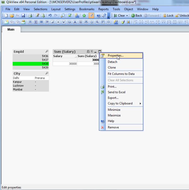189x190 pixels.
Task: Click the Save document toolbar icon
Action: (23, 15)
